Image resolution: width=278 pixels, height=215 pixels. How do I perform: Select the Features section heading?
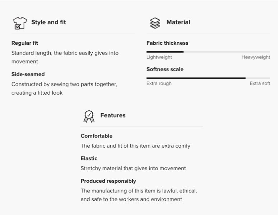pyautogui.click(x=113, y=115)
